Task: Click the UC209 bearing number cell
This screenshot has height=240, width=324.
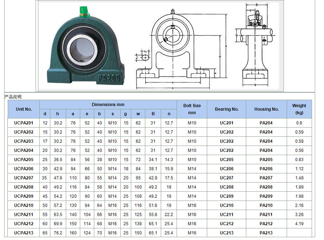Action: point(227,196)
